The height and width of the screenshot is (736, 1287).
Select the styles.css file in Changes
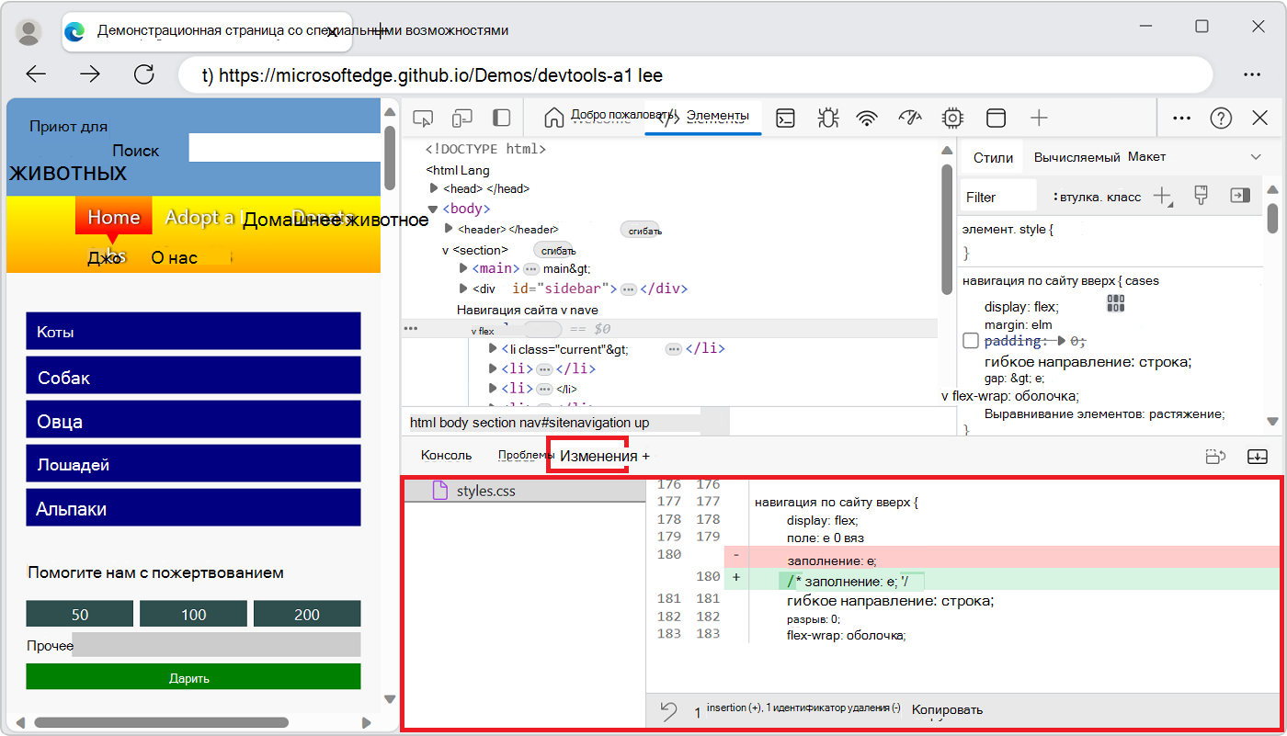click(x=525, y=491)
